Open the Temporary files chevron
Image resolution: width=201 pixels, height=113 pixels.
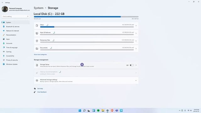[136, 41]
